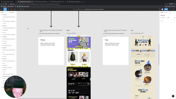The image size is (176, 99).
Task: Click the background color swatch
Action: [x=161, y=18]
